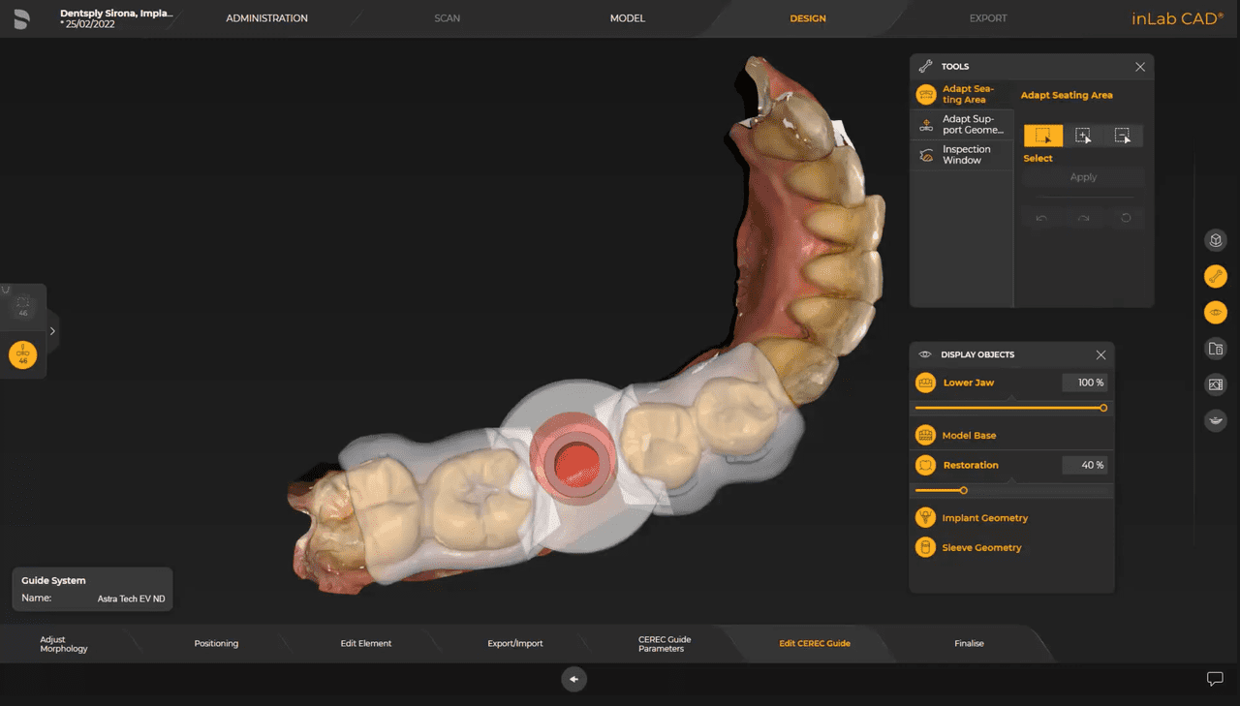
Task: Toggle Sleeve Geometry visibility
Action: point(925,547)
